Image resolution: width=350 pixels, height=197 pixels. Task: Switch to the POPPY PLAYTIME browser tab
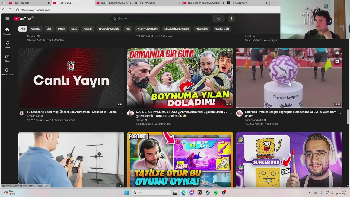pyautogui.click(x=204, y=3)
